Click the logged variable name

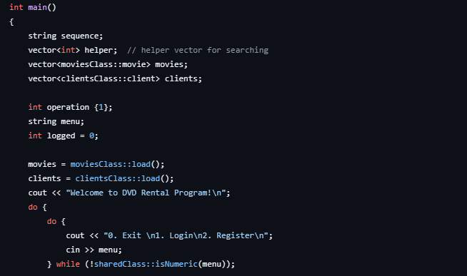pos(61,136)
